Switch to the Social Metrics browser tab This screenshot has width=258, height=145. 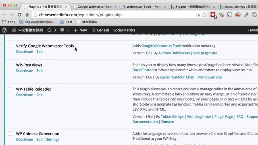pos(239,7)
